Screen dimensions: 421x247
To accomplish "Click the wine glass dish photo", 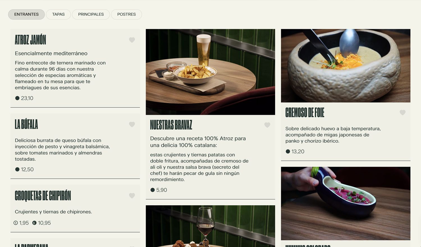I will coord(210,226).
